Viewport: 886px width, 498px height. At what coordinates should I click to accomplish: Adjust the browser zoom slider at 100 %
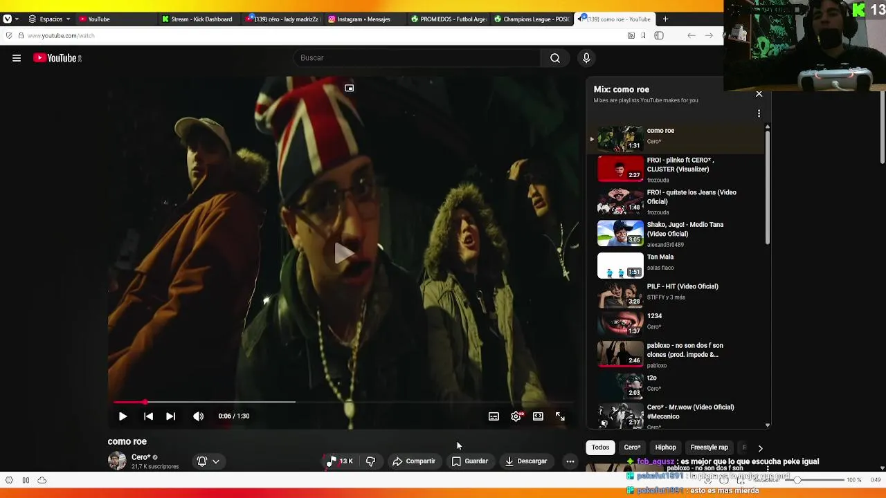[x=797, y=480]
